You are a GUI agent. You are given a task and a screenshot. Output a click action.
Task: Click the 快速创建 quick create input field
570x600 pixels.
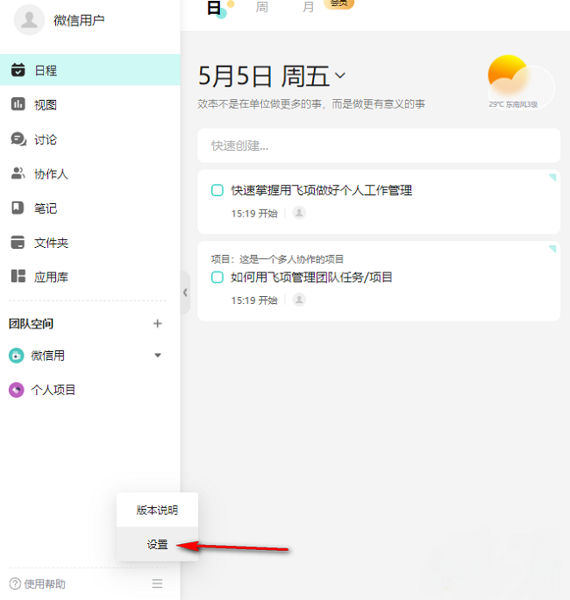pyautogui.click(x=378, y=145)
